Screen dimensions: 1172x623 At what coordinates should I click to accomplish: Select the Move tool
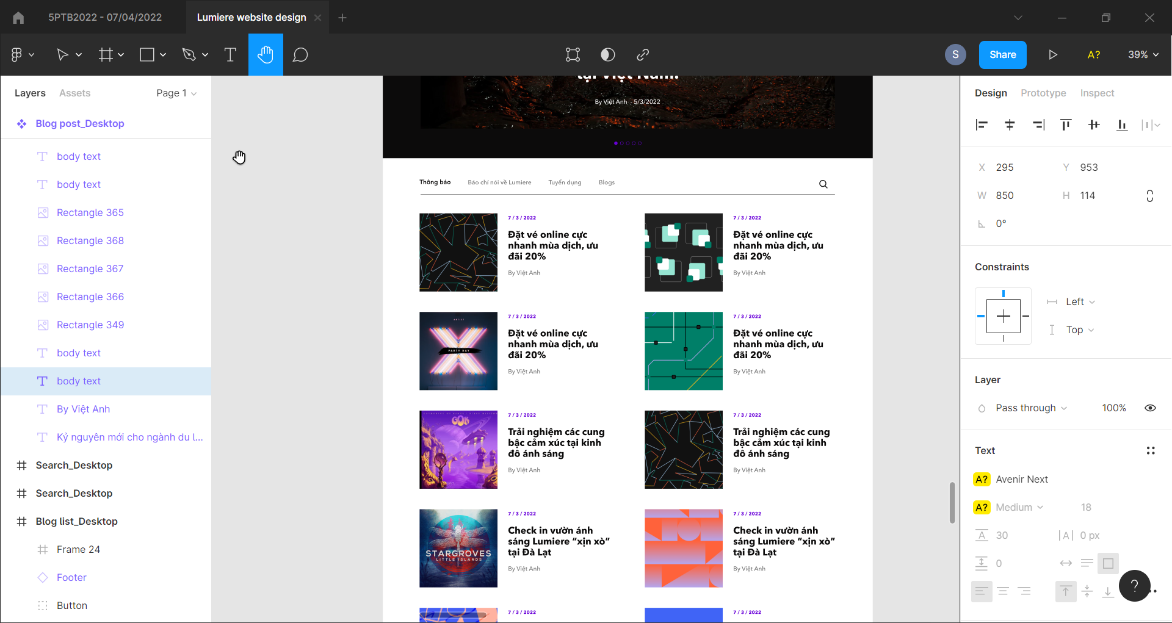pyautogui.click(x=62, y=55)
